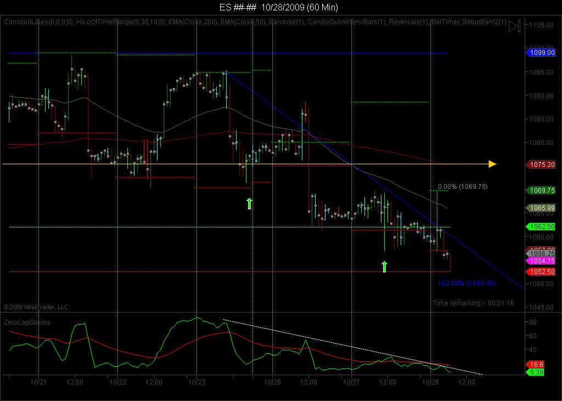
Task: Select the gray 1065.99 EMA price marker
Action: coord(541,208)
